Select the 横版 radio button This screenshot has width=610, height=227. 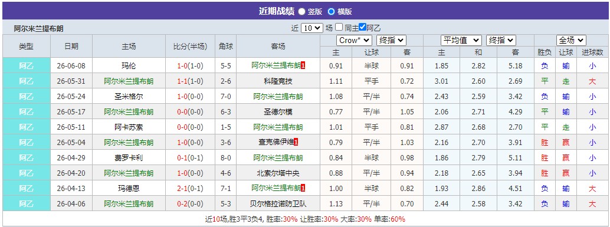331,12
